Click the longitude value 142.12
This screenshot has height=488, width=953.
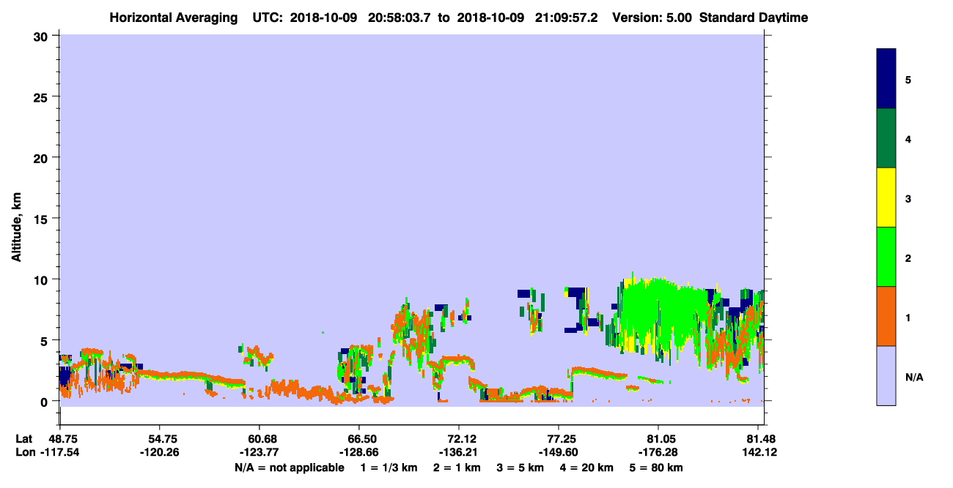click(759, 452)
